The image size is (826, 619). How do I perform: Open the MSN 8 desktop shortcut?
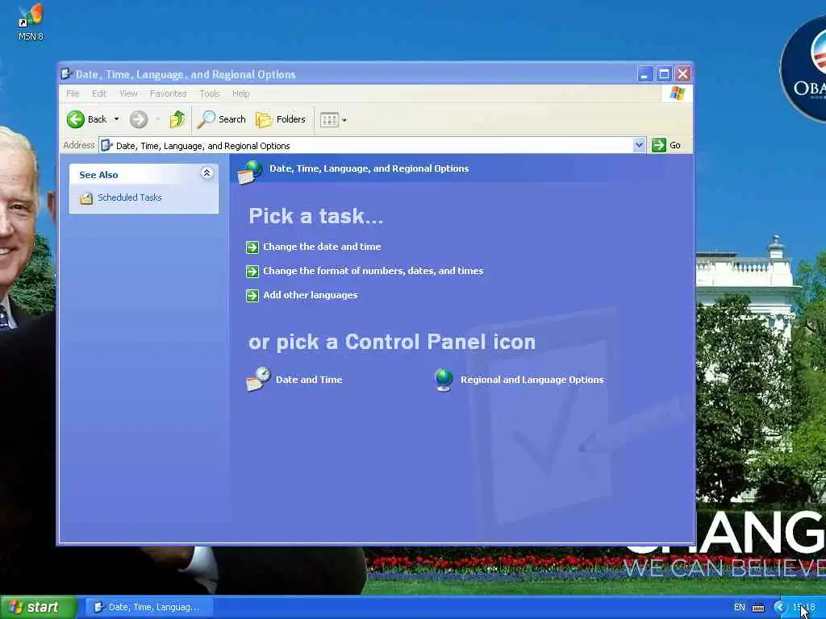tap(31, 22)
